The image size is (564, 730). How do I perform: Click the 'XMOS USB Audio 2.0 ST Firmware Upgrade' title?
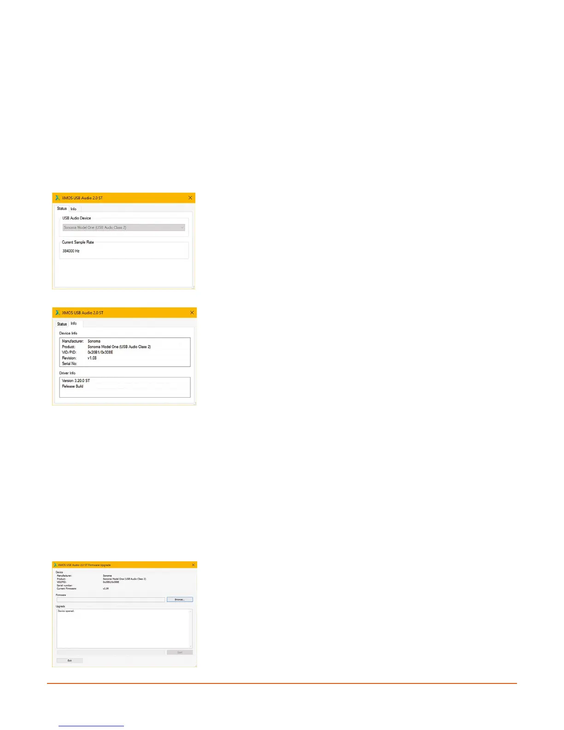[x=84, y=565]
